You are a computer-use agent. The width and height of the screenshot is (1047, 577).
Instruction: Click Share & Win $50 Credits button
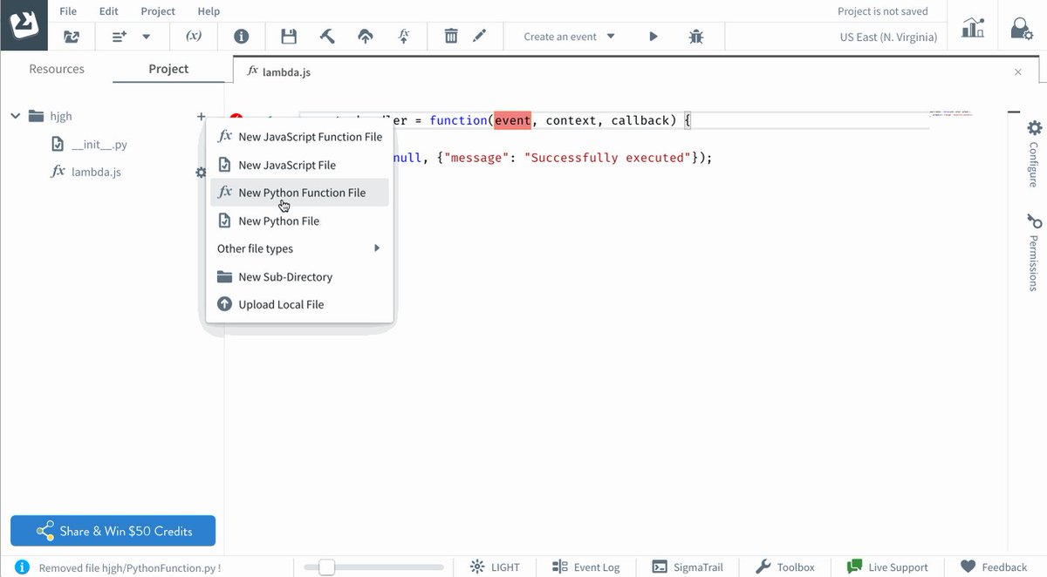[113, 531]
